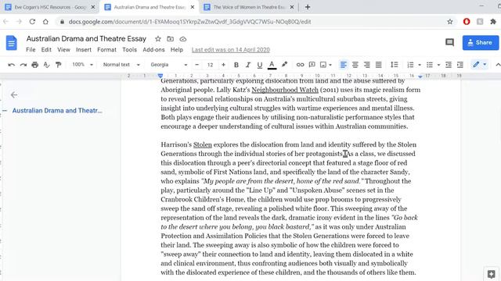Viewport: 501px width, 281px height.
Task: Open the Insert menu
Action: click(84, 50)
